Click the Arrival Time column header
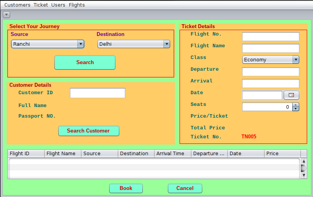Viewport: 313px width, 197px height. (173, 154)
